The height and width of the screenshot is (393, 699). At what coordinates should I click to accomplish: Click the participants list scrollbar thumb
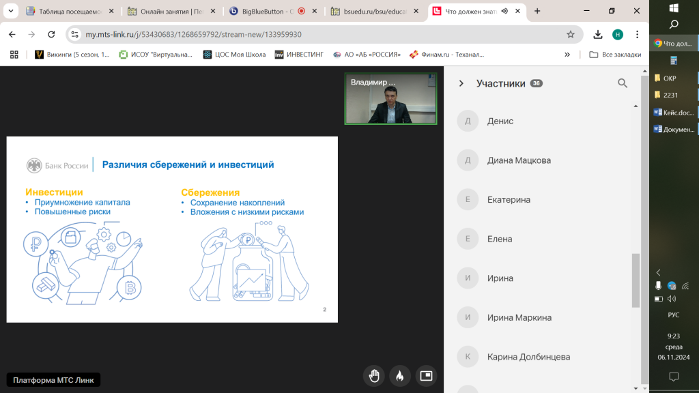coord(636,280)
